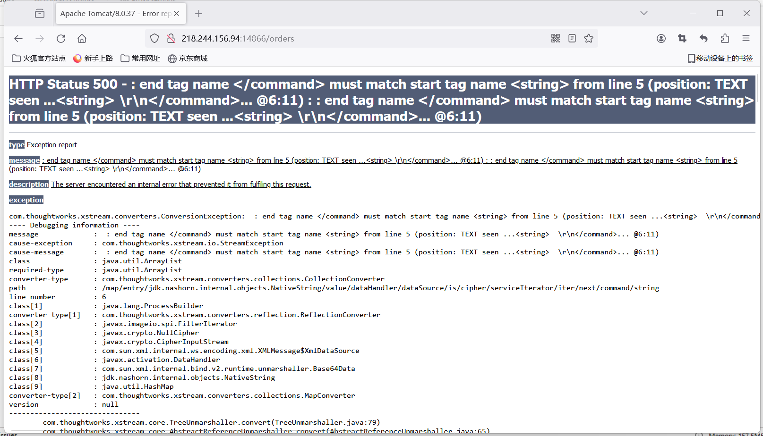Open the account profile icon
The width and height of the screenshot is (763, 436).
coord(661,39)
